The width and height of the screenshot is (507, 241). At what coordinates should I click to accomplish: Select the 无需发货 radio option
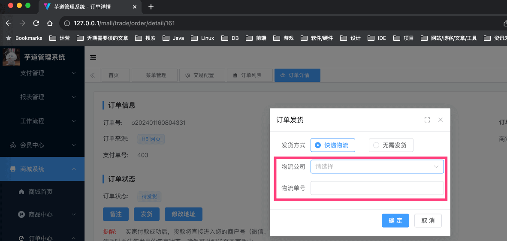391,145
